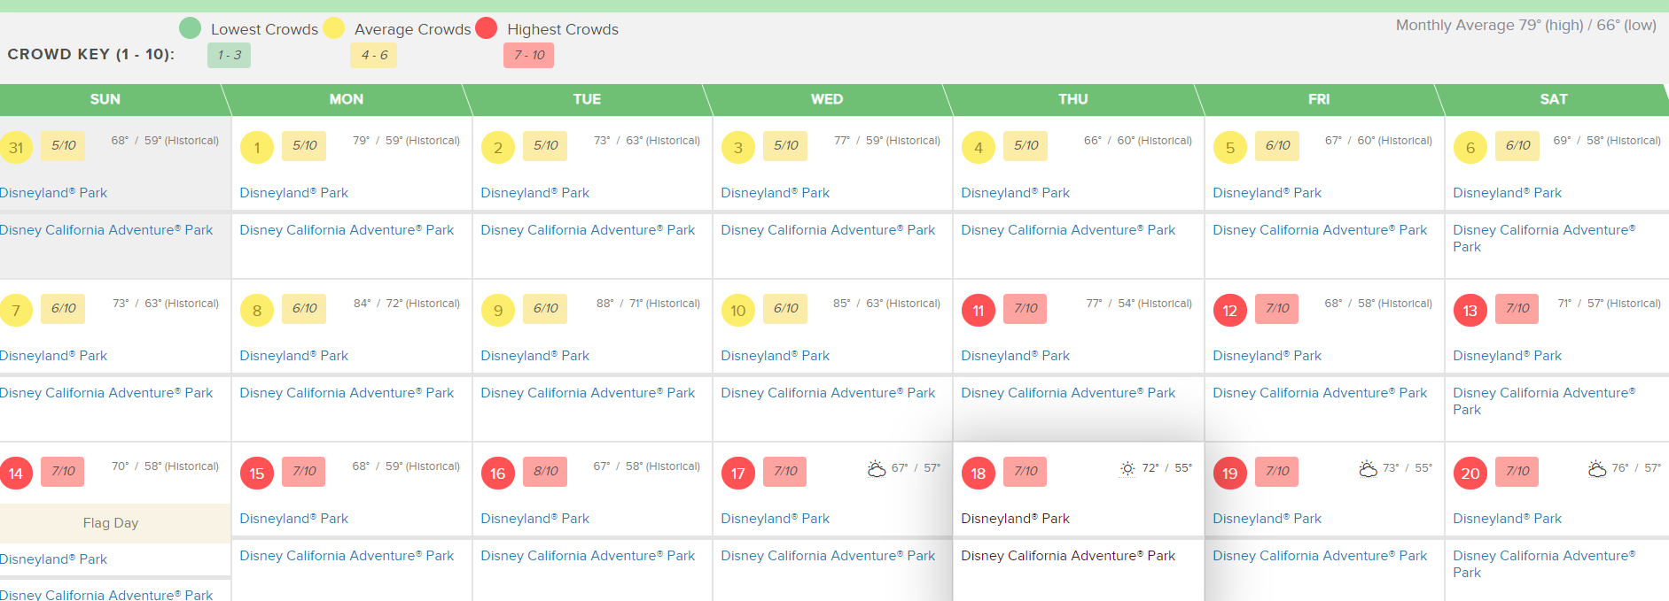Pick the date circle numbered 6

pos(1470,148)
